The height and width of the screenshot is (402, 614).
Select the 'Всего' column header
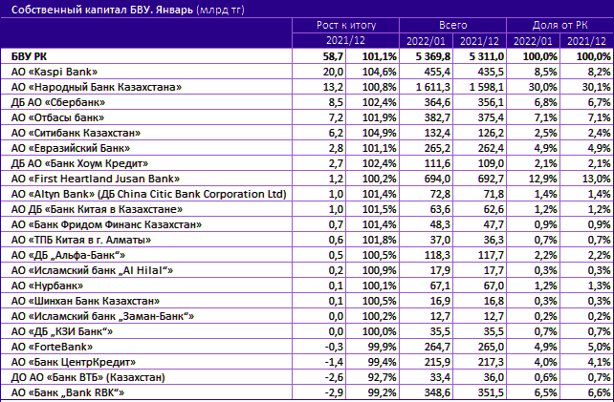(452, 26)
